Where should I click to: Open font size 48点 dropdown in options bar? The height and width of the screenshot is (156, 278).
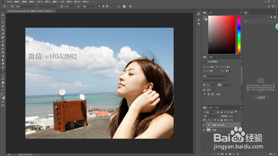point(75,6)
